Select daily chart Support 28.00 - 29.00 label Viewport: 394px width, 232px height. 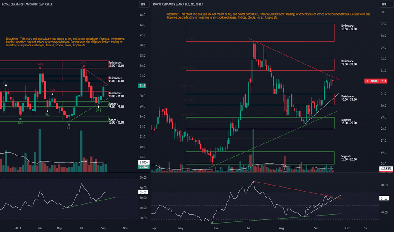click(x=349, y=121)
